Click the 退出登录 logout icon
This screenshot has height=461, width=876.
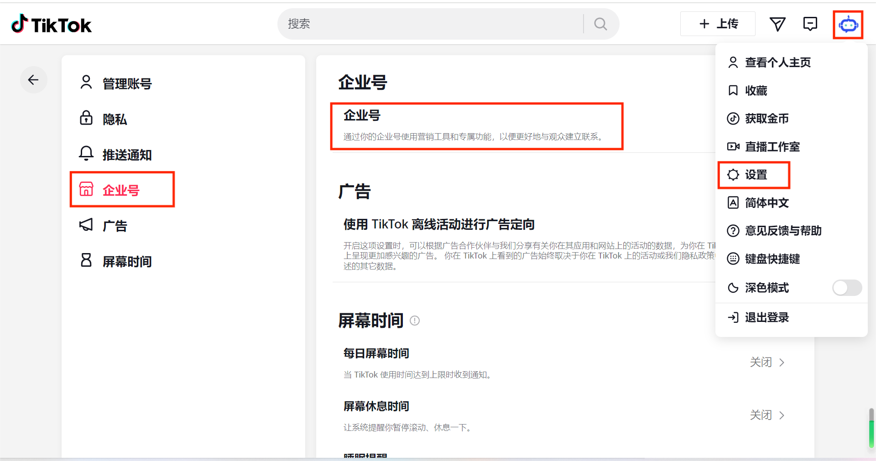point(733,317)
